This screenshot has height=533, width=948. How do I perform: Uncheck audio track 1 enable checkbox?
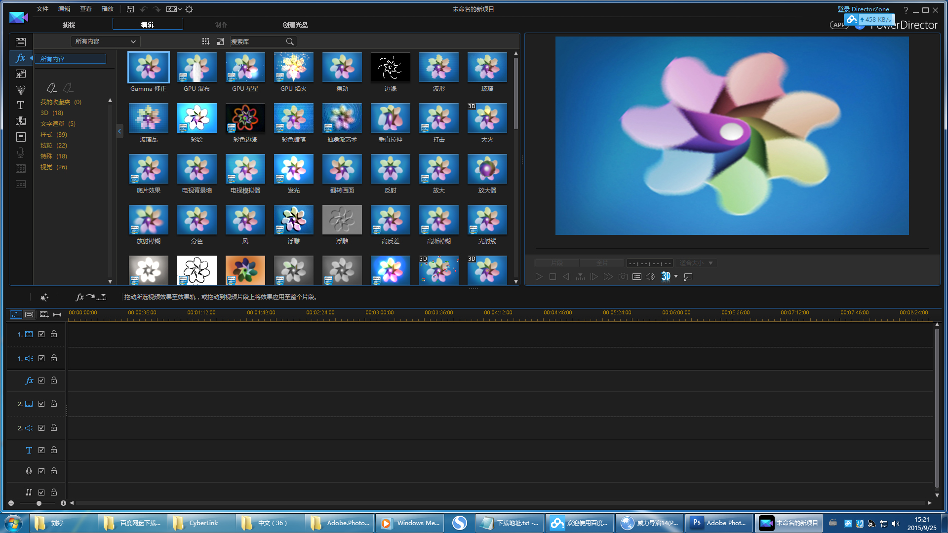coord(41,358)
